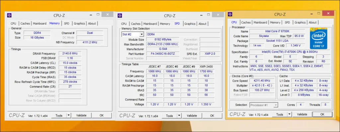Click the Tools button in the rightmost window

coord(280,114)
